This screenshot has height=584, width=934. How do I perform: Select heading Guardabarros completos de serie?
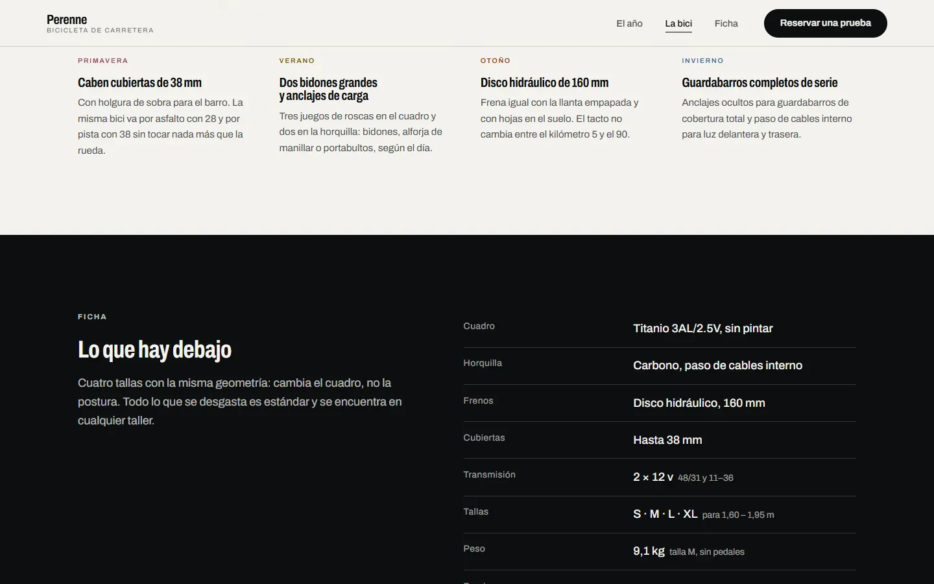[760, 82]
